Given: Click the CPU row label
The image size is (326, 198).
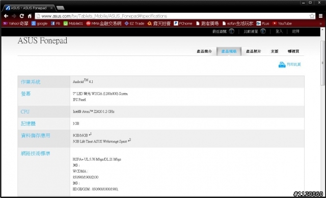Looking at the screenshot, I should point(25,111).
